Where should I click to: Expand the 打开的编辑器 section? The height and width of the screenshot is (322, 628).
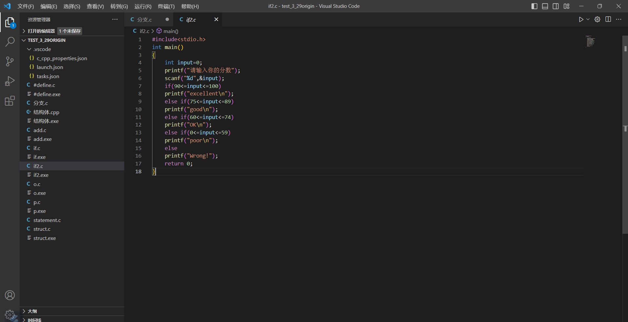click(41, 31)
